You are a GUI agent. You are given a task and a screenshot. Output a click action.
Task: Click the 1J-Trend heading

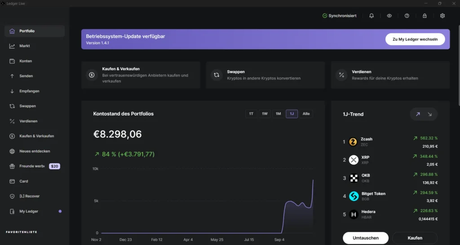tap(353, 115)
